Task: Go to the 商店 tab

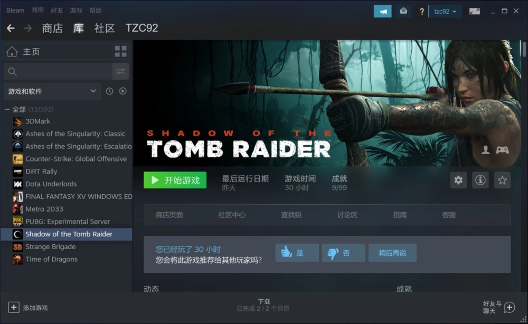Action: [x=52, y=28]
